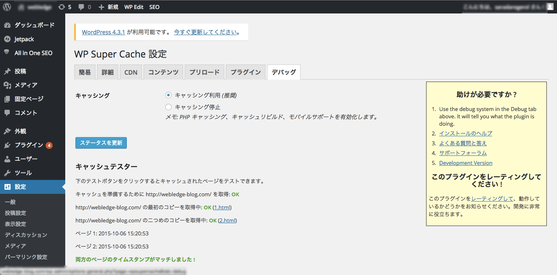Open the コンテンツ tab
Screen dimensions: 557x275
pos(163,72)
